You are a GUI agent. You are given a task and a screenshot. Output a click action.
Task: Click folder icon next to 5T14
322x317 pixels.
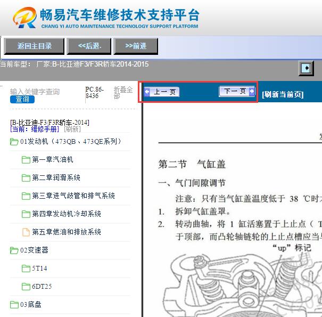(26, 269)
